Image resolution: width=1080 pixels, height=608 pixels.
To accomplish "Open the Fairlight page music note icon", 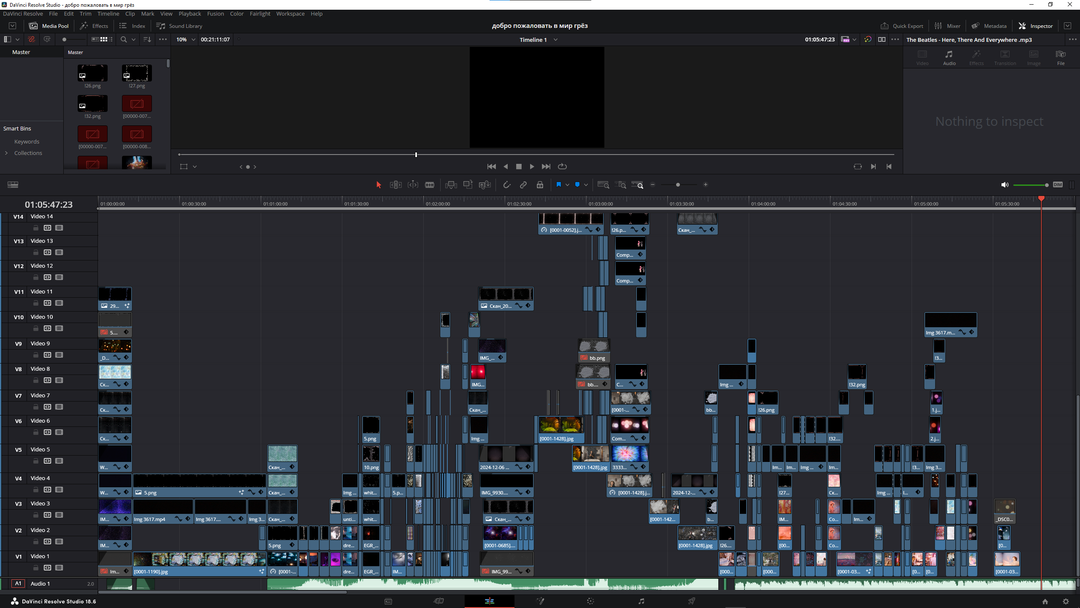I will pyautogui.click(x=641, y=601).
